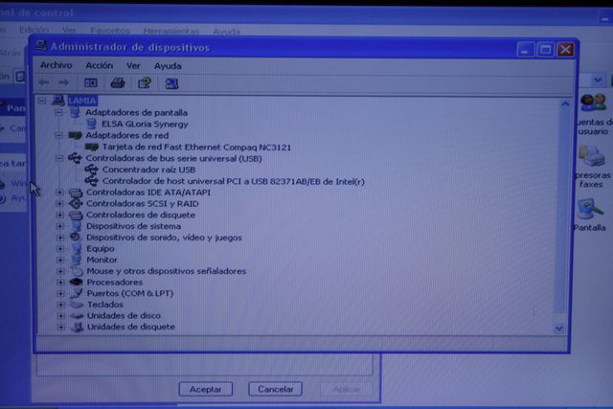613x409 pixels.
Task: Open the Properties/help toolbar icon
Action: [145, 83]
